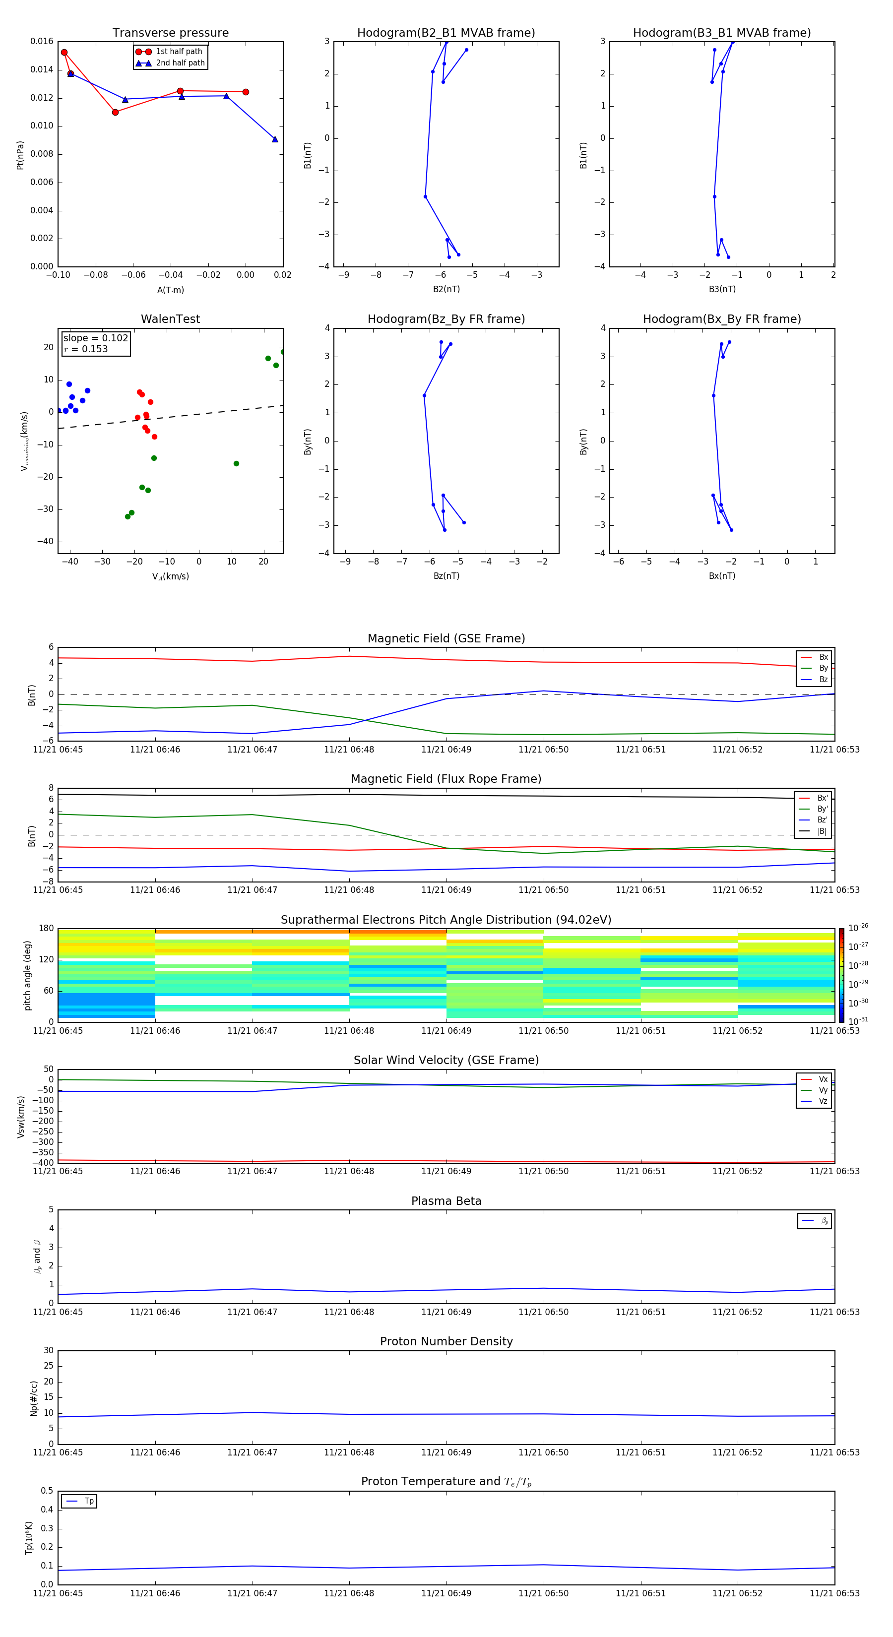
Task: Click the "A(T·m)" x-axis label
Action: tap(170, 290)
